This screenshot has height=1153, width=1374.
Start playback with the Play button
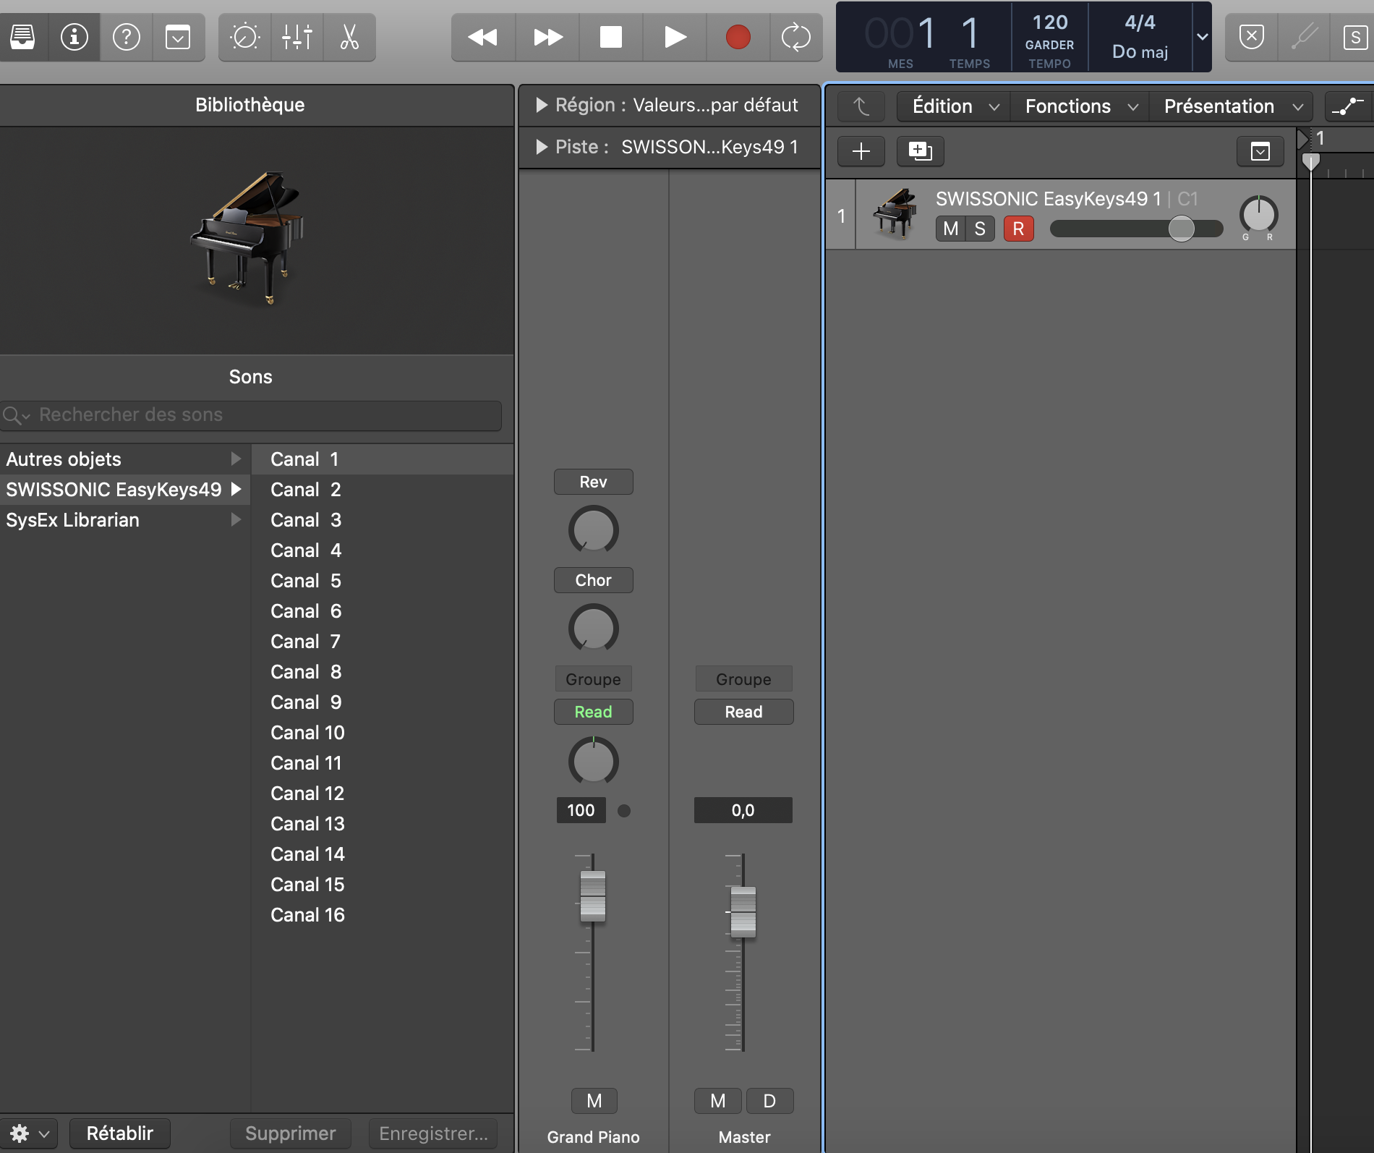(675, 37)
